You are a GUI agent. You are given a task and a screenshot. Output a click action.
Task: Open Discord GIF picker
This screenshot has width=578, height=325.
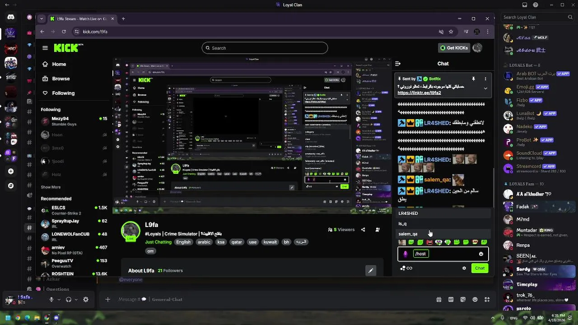tap(451, 299)
